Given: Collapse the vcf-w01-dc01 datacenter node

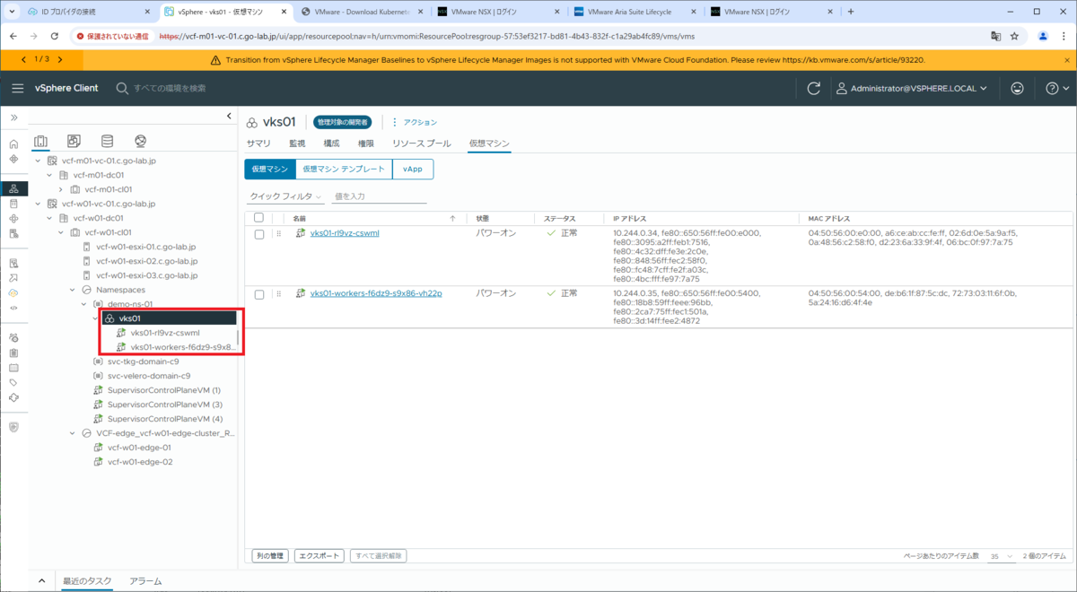Looking at the screenshot, I should (49, 218).
